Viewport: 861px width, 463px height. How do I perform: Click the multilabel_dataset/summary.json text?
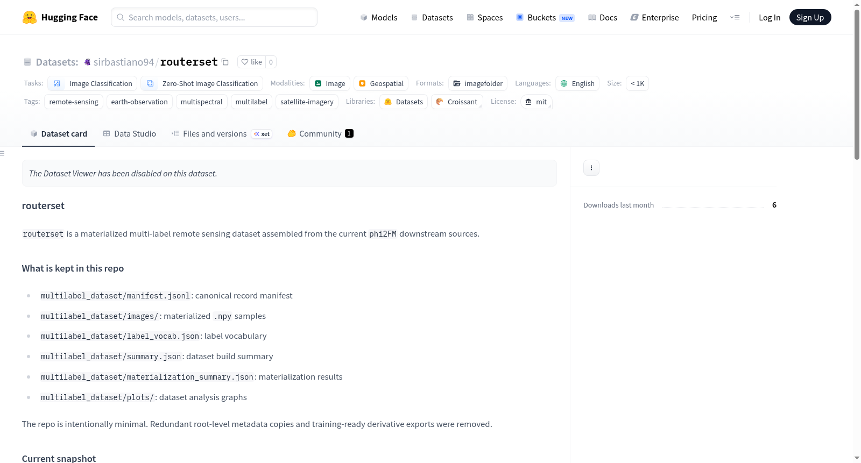click(x=111, y=357)
